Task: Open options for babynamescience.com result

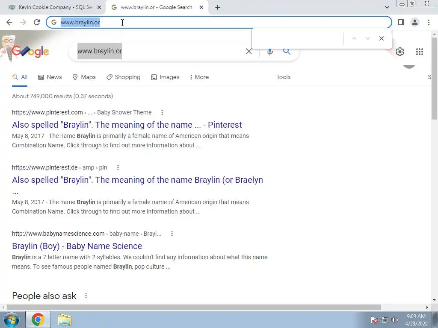Action: pyautogui.click(x=172, y=234)
